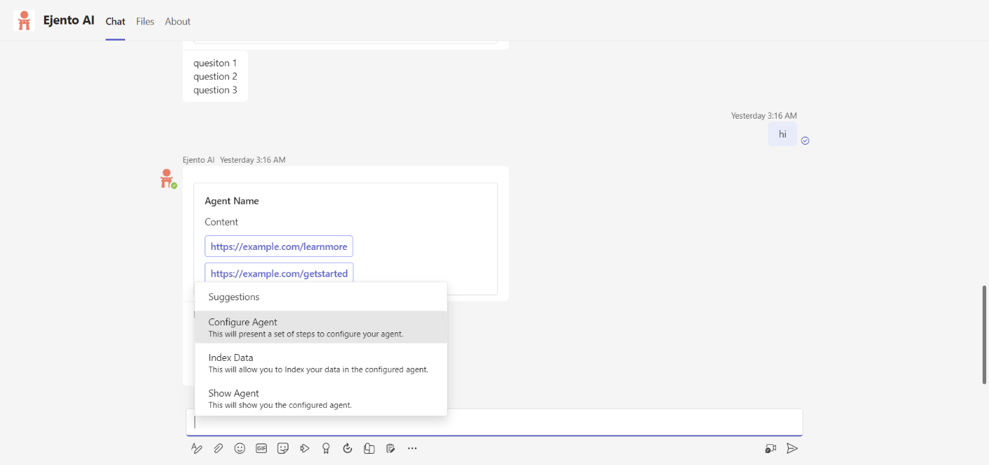The height and width of the screenshot is (465, 989).
Task: Open the example.com/getstarted link
Action: point(279,273)
